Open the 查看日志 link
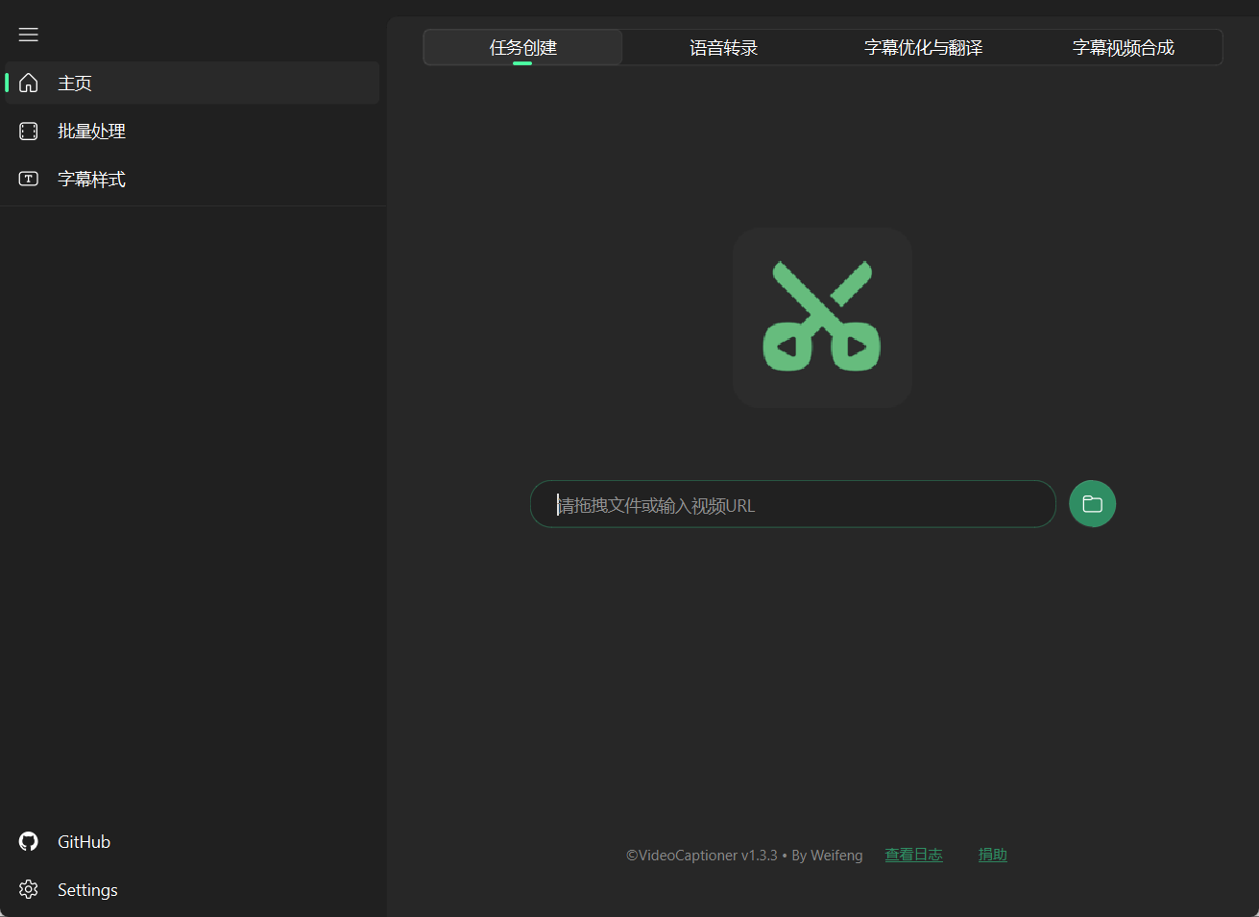The width and height of the screenshot is (1259, 917). click(913, 855)
